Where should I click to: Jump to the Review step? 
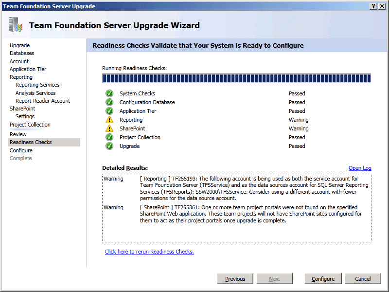18,134
